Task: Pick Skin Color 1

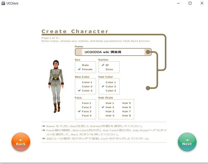Action: point(87,82)
